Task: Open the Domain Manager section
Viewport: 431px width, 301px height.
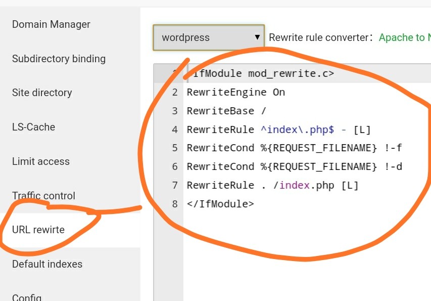Action: point(51,24)
